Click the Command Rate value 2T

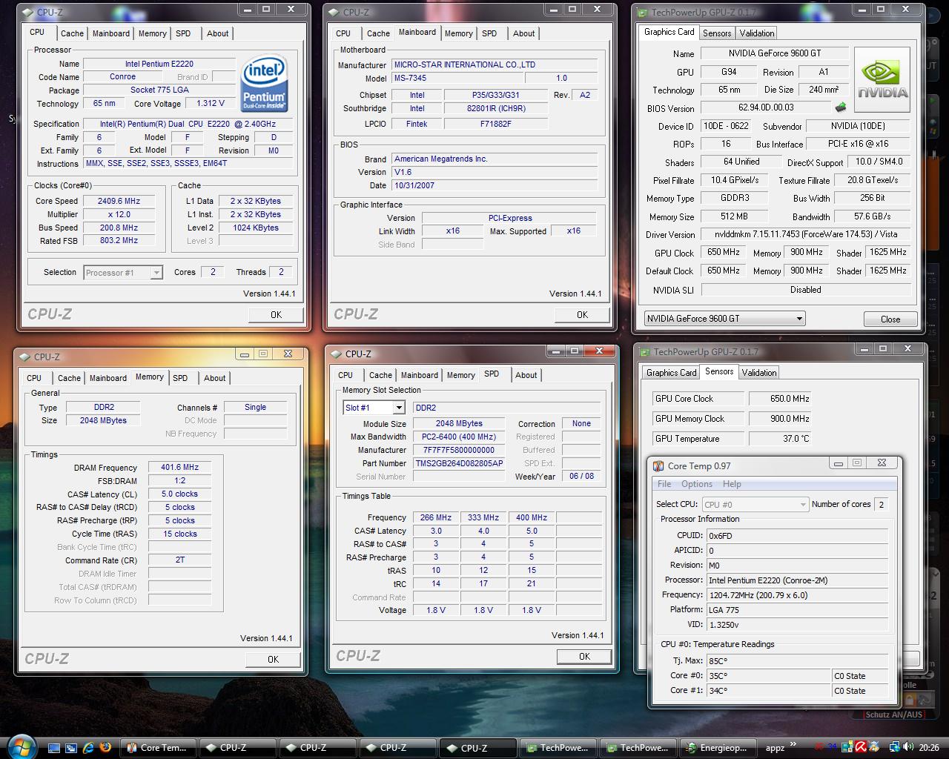(x=179, y=560)
